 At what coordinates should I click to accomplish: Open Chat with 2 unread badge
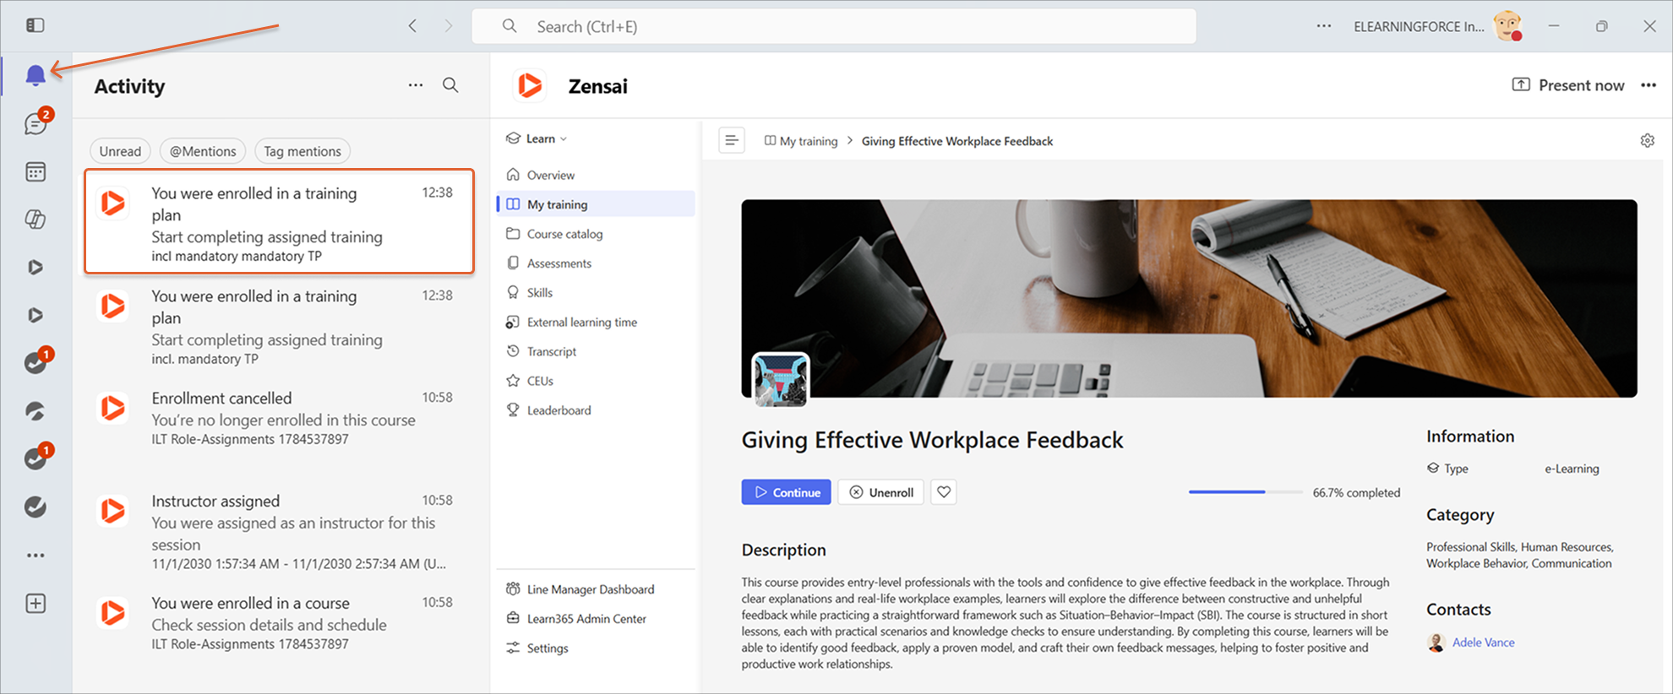[35, 124]
